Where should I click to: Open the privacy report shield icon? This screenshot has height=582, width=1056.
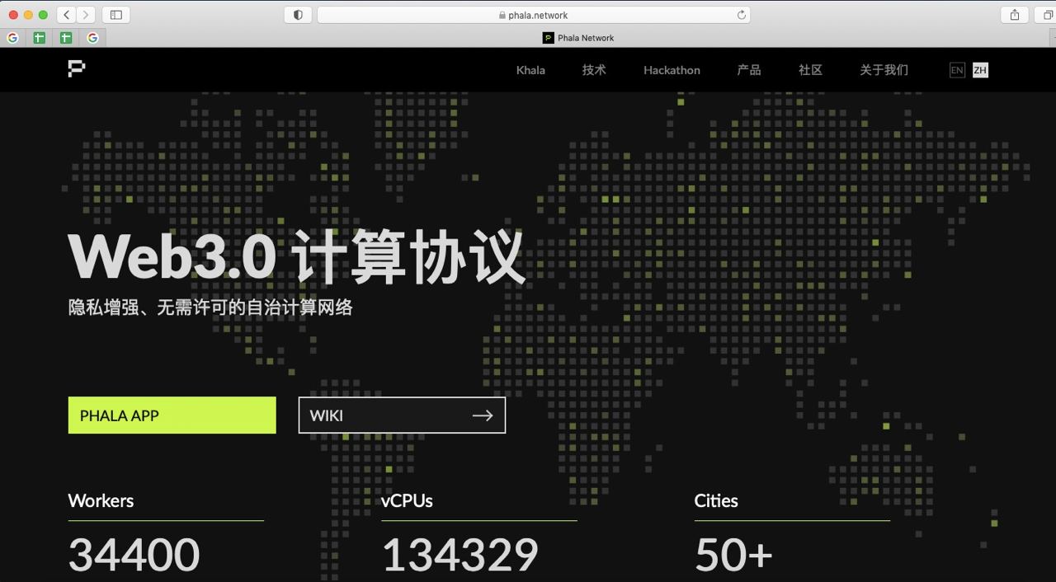[298, 15]
